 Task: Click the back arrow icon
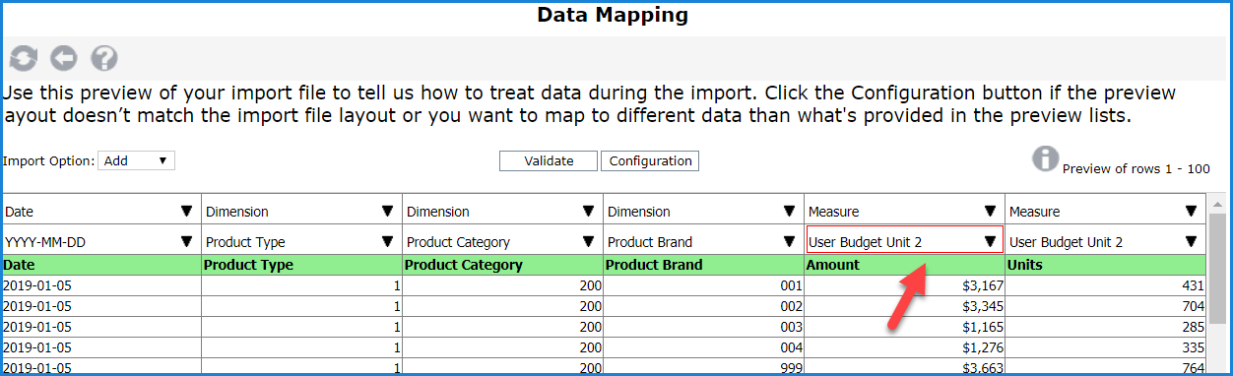(x=64, y=59)
